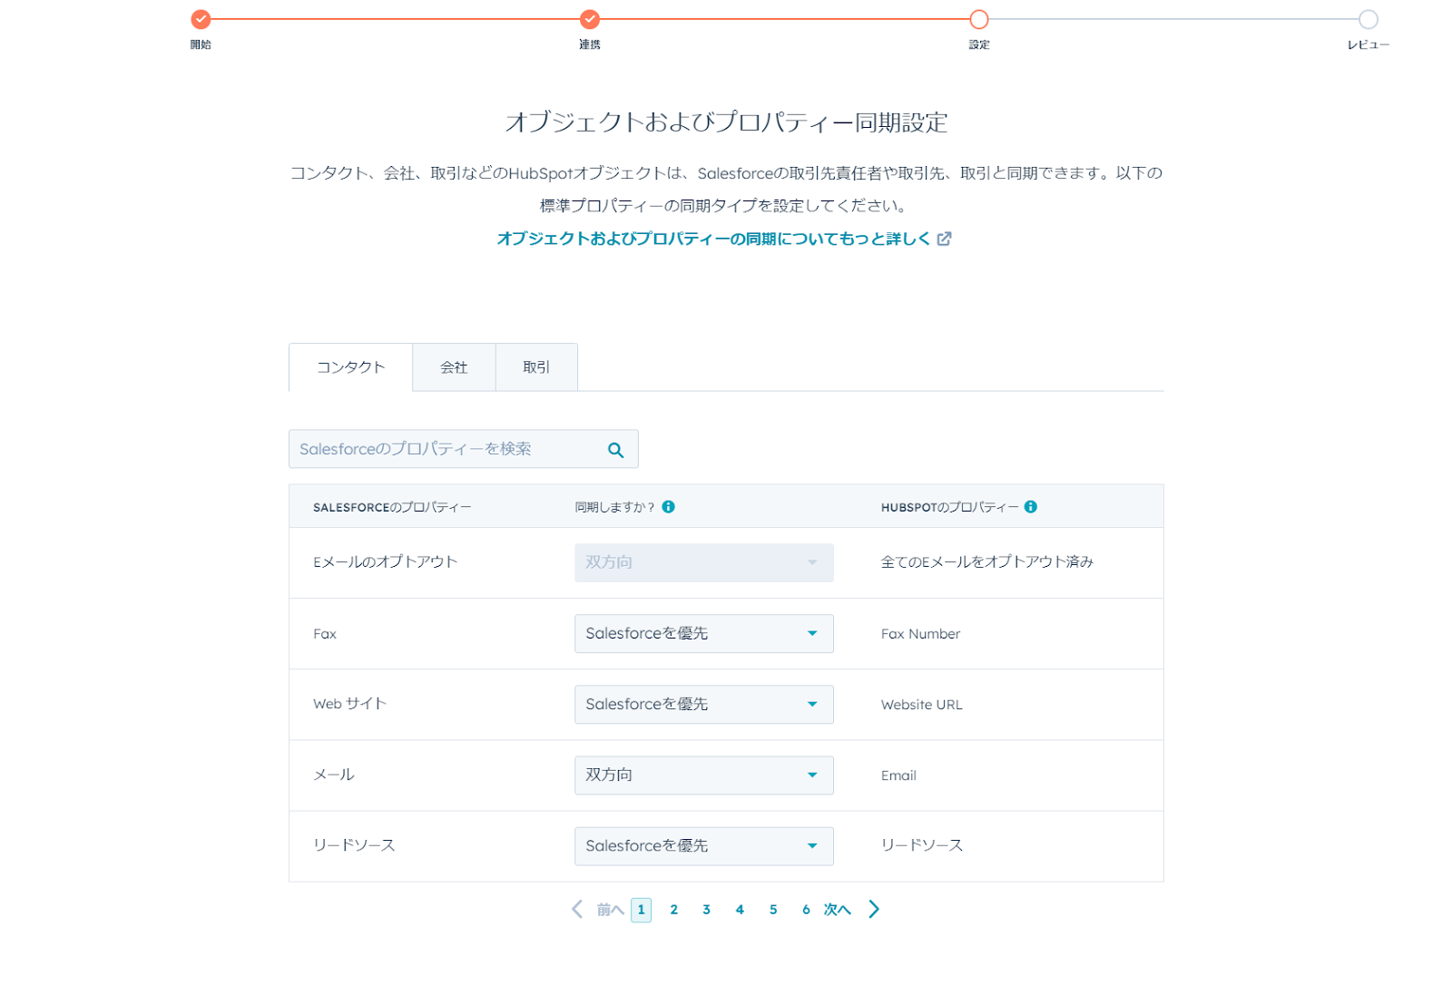Go to page 4
The height and width of the screenshot is (985, 1452).
(x=740, y=910)
